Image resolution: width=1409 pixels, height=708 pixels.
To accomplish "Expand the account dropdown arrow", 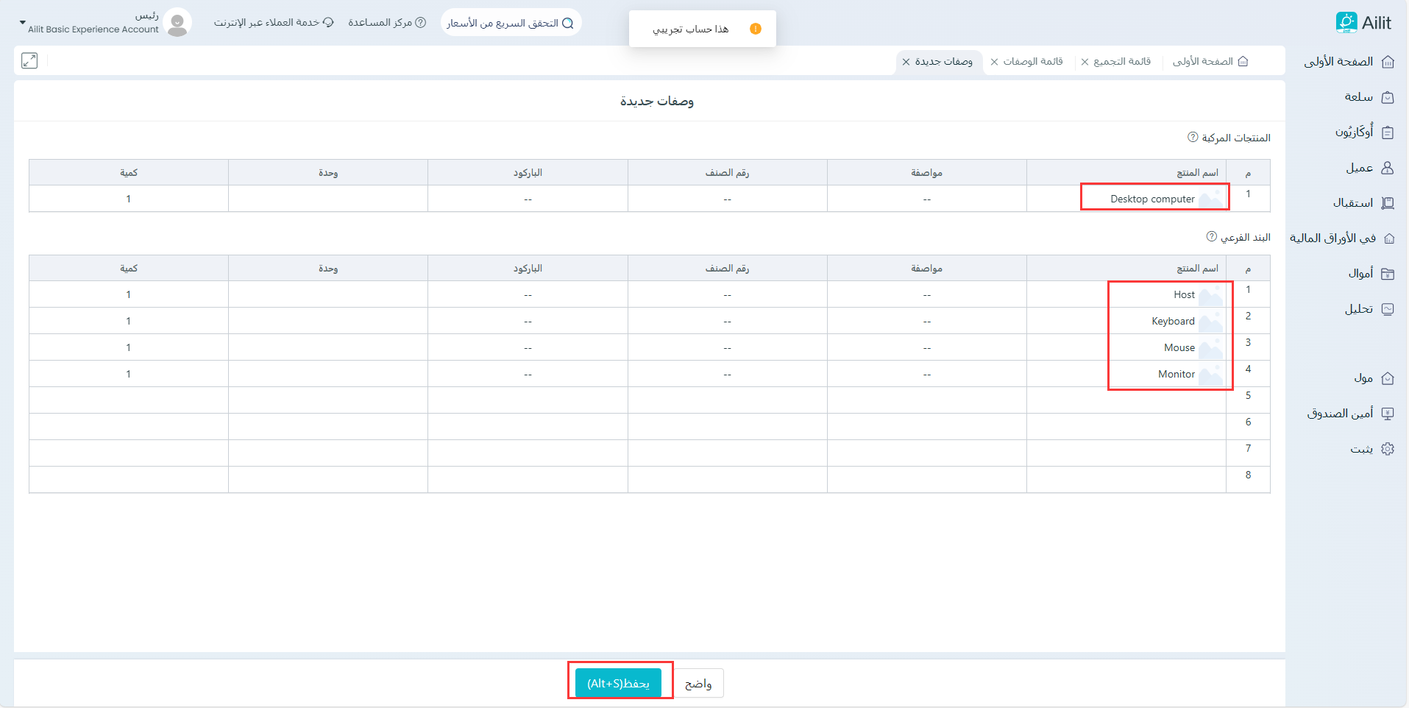I will [x=22, y=23].
